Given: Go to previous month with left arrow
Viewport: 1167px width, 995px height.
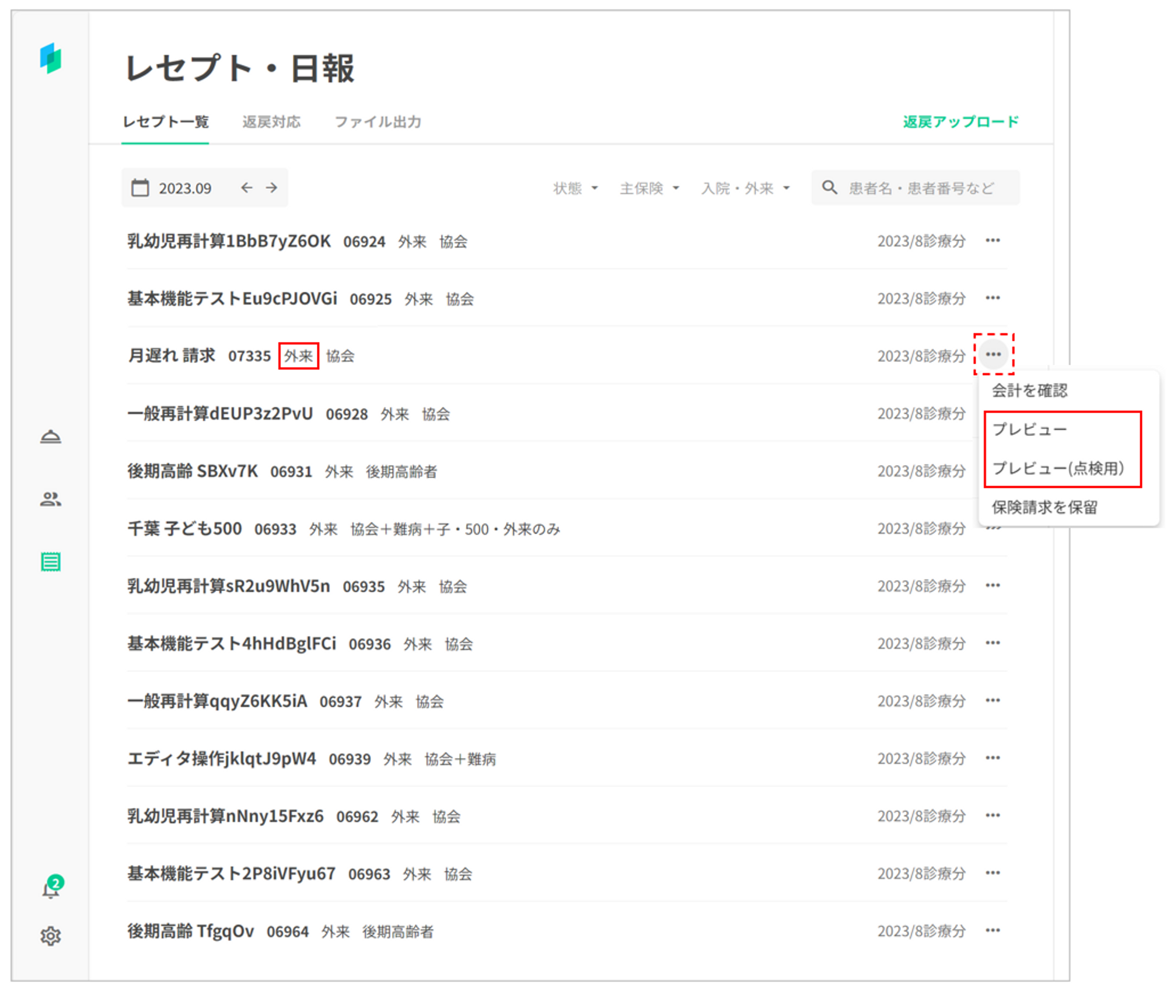Looking at the screenshot, I should [247, 188].
